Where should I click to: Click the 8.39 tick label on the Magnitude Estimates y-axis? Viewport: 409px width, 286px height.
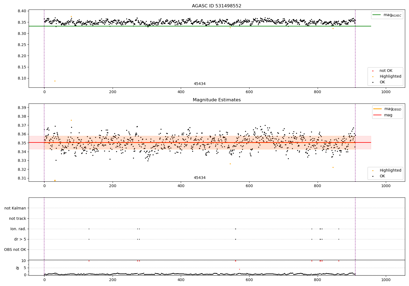pyautogui.click(x=22, y=108)
